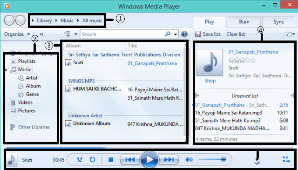Switch to Now Playing mode

click(x=286, y=159)
